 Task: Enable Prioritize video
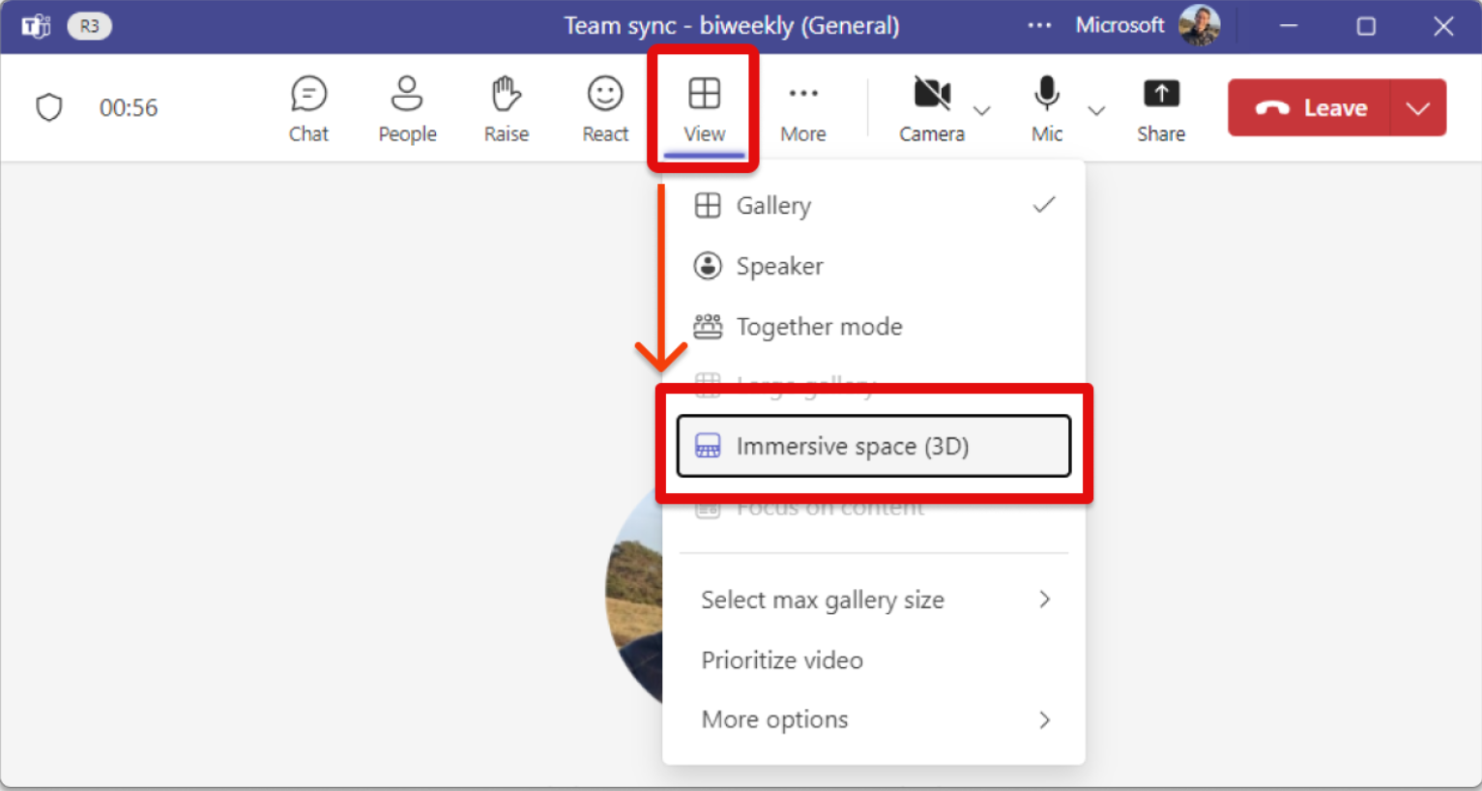click(x=781, y=660)
